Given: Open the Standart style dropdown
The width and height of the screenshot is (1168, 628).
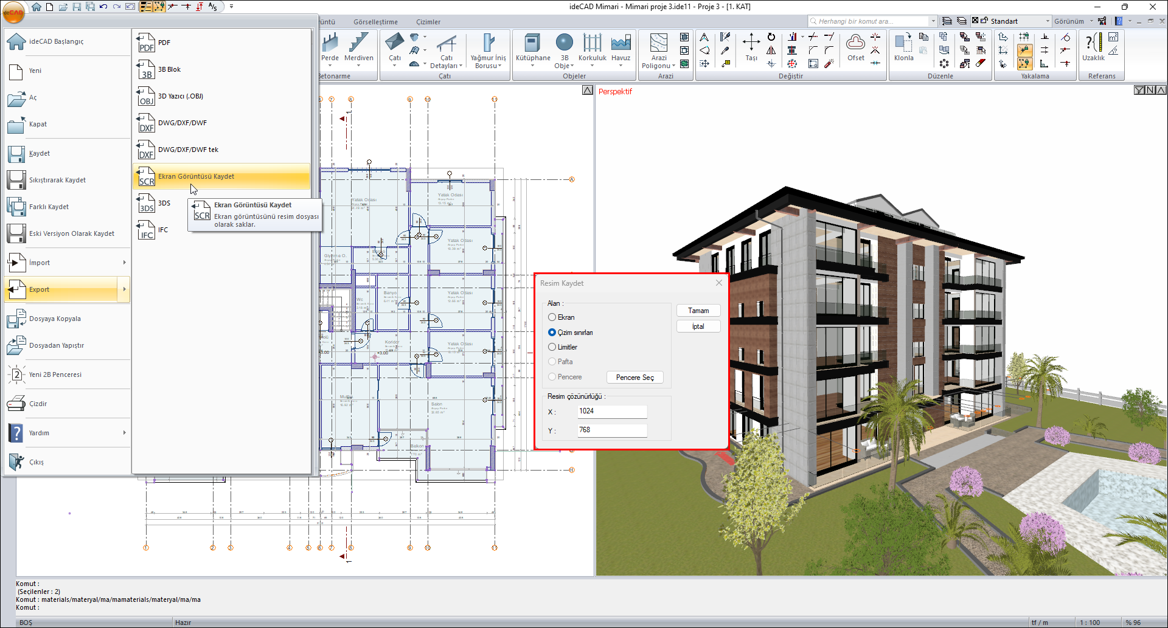Looking at the screenshot, I should pos(1048,21).
